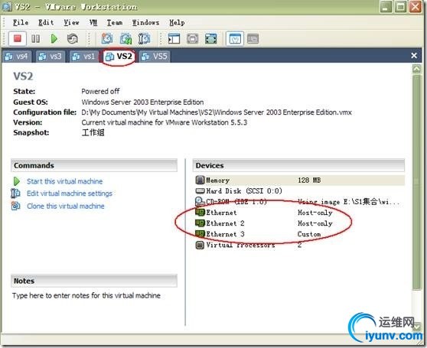Select the Memory 128 MB value

(309, 181)
